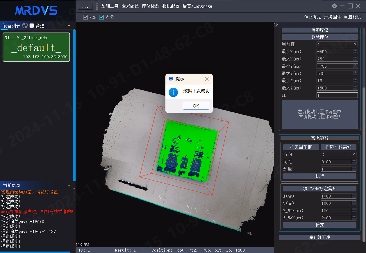Image resolution: width=366 pixels, height=253 pixels.
Task: Click 拷贝平移需知 button
Action: click(x=338, y=147)
